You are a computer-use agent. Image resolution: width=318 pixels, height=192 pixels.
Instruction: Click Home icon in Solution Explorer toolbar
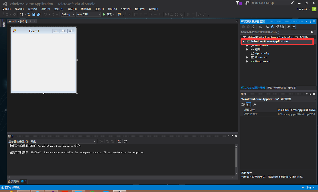click(253, 27)
